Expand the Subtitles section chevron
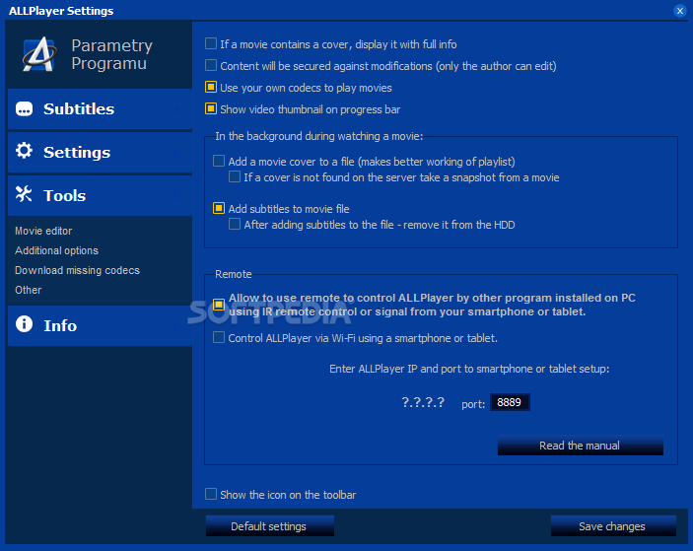The width and height of the screenshot is (693, 551). tap(175, 108)
